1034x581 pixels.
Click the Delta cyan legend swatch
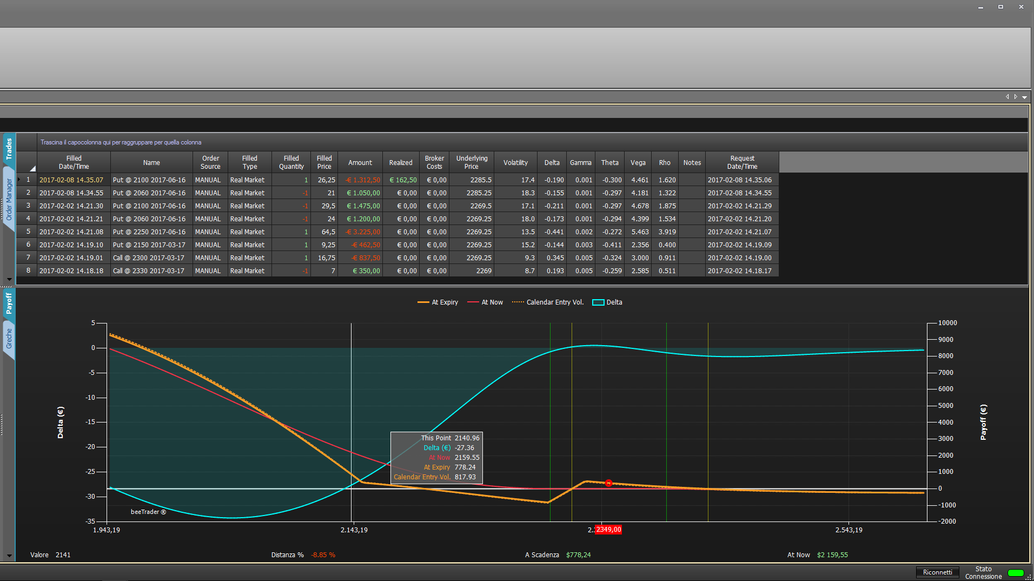(598, 302)
